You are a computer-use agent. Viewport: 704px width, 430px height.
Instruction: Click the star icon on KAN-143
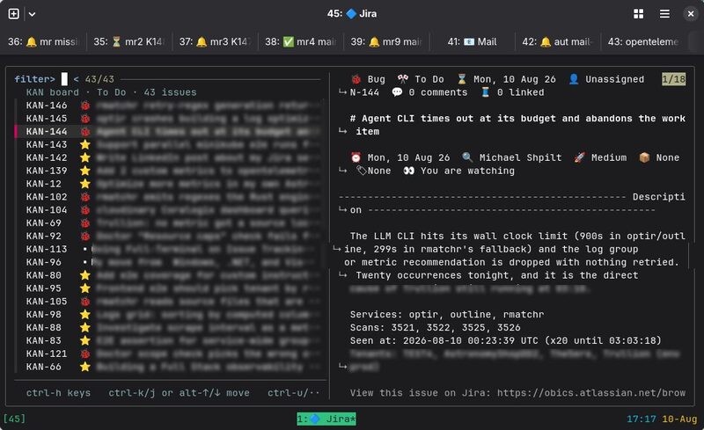[x=84, y=144]
